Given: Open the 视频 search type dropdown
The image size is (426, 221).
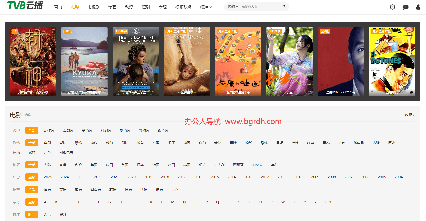Looking at the screenshot, I should 233,7.
